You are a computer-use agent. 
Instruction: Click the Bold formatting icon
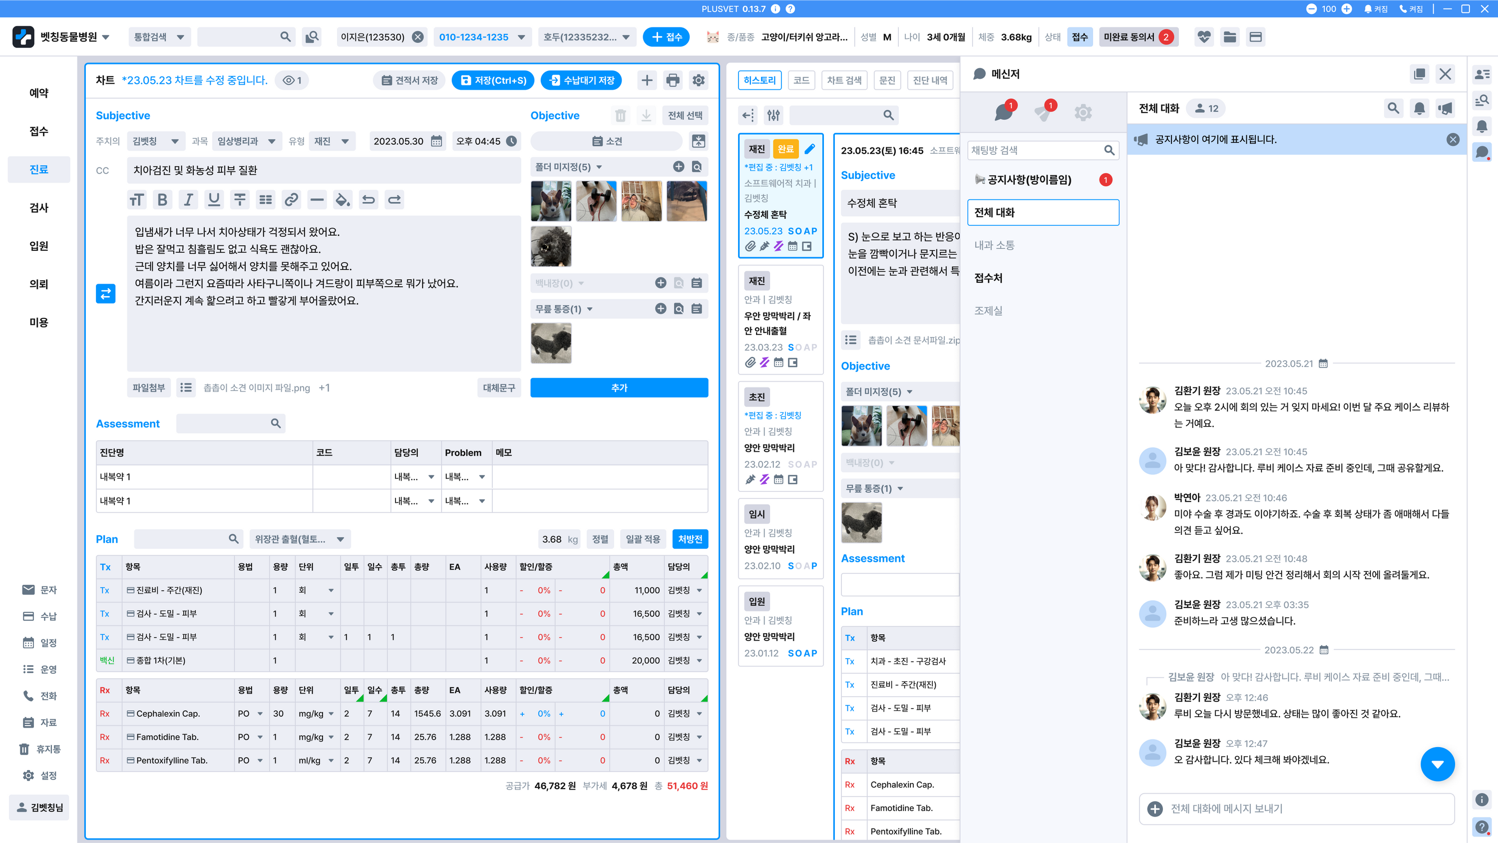(x=162, y=200)
